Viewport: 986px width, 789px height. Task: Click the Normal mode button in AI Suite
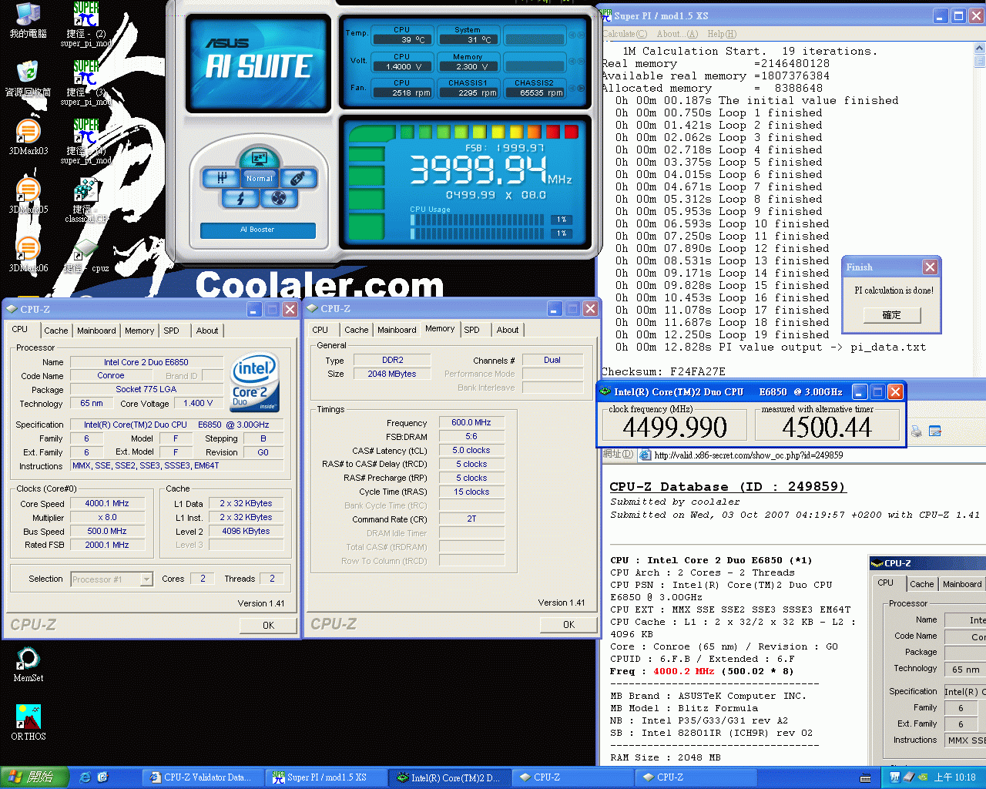click(260, 178)
